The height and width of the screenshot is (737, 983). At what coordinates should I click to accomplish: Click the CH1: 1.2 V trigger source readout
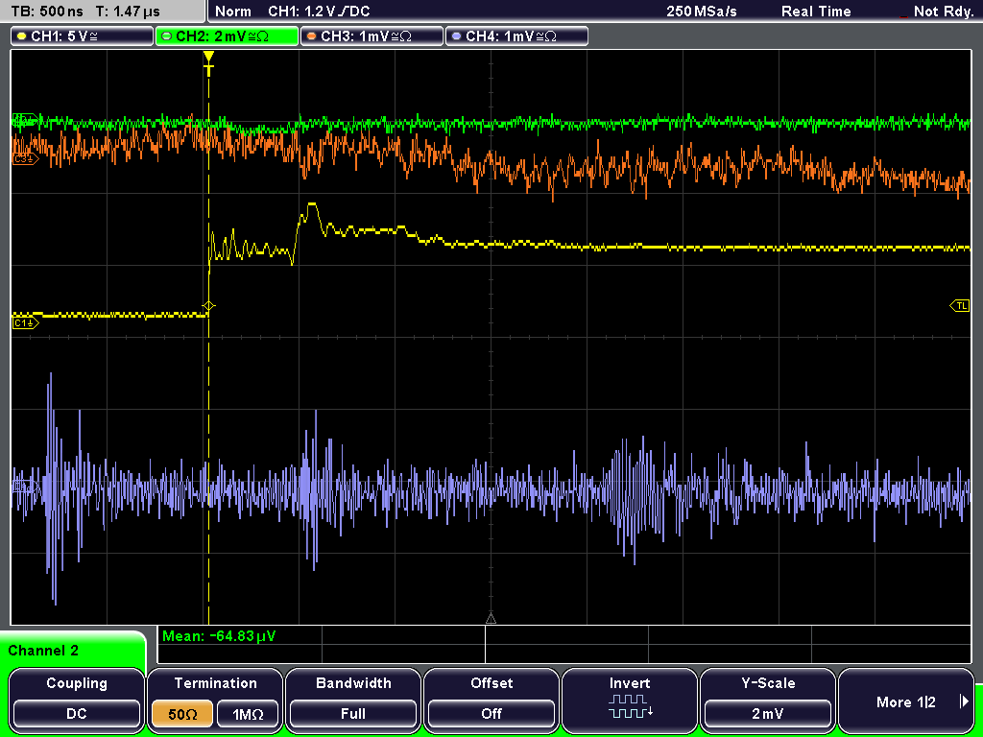pyautogui.click(x=319, y=12)
